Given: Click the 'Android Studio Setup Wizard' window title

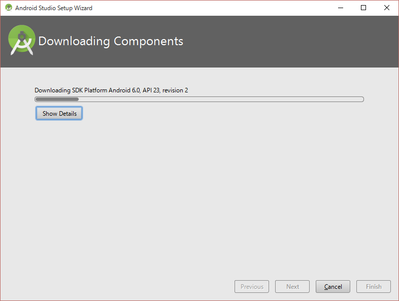Looking at the screenshot, I should 54,8.
